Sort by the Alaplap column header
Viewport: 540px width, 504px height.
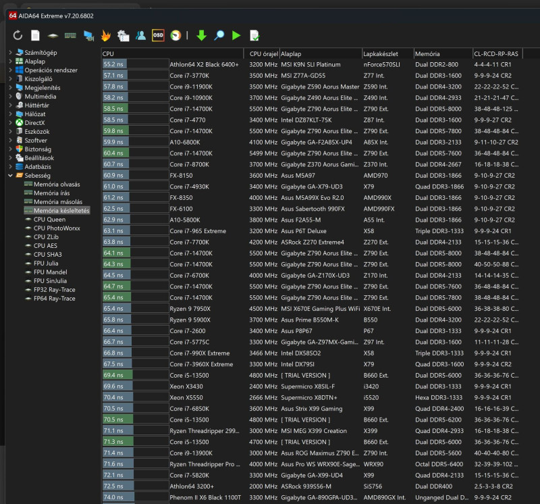[x=321, y=54]
